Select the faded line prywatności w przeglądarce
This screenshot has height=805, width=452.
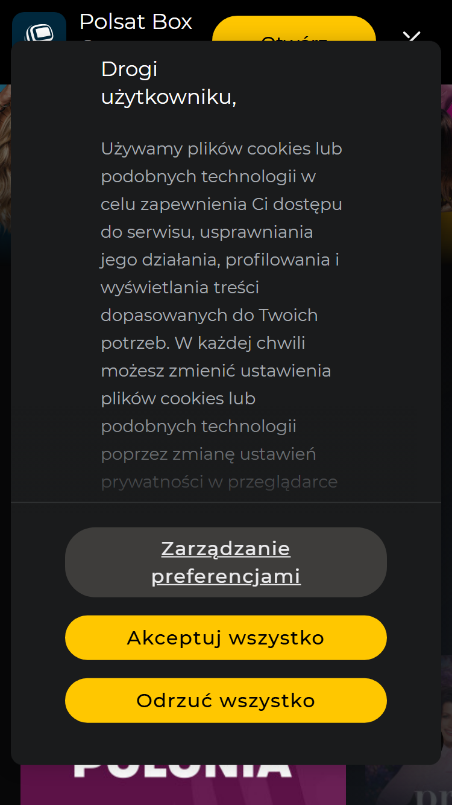[219, 482]
